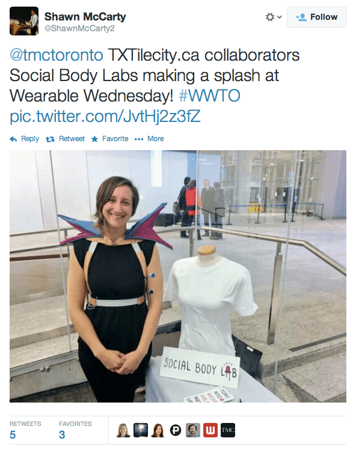Image resolution: width=353 pixels, height=450 pixels.
Task: Click the Reply arrow icon
Action: [13, 139]
